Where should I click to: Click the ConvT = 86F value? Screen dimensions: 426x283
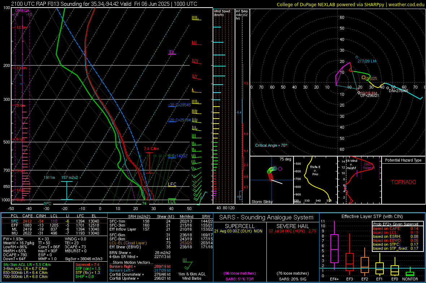(x=49, y=247)
